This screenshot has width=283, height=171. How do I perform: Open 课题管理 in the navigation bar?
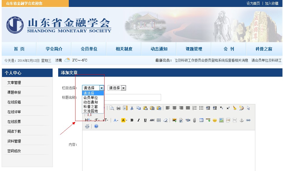(194, 49)
